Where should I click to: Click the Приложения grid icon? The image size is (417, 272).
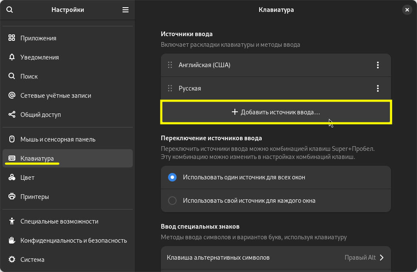click(12, 38)
